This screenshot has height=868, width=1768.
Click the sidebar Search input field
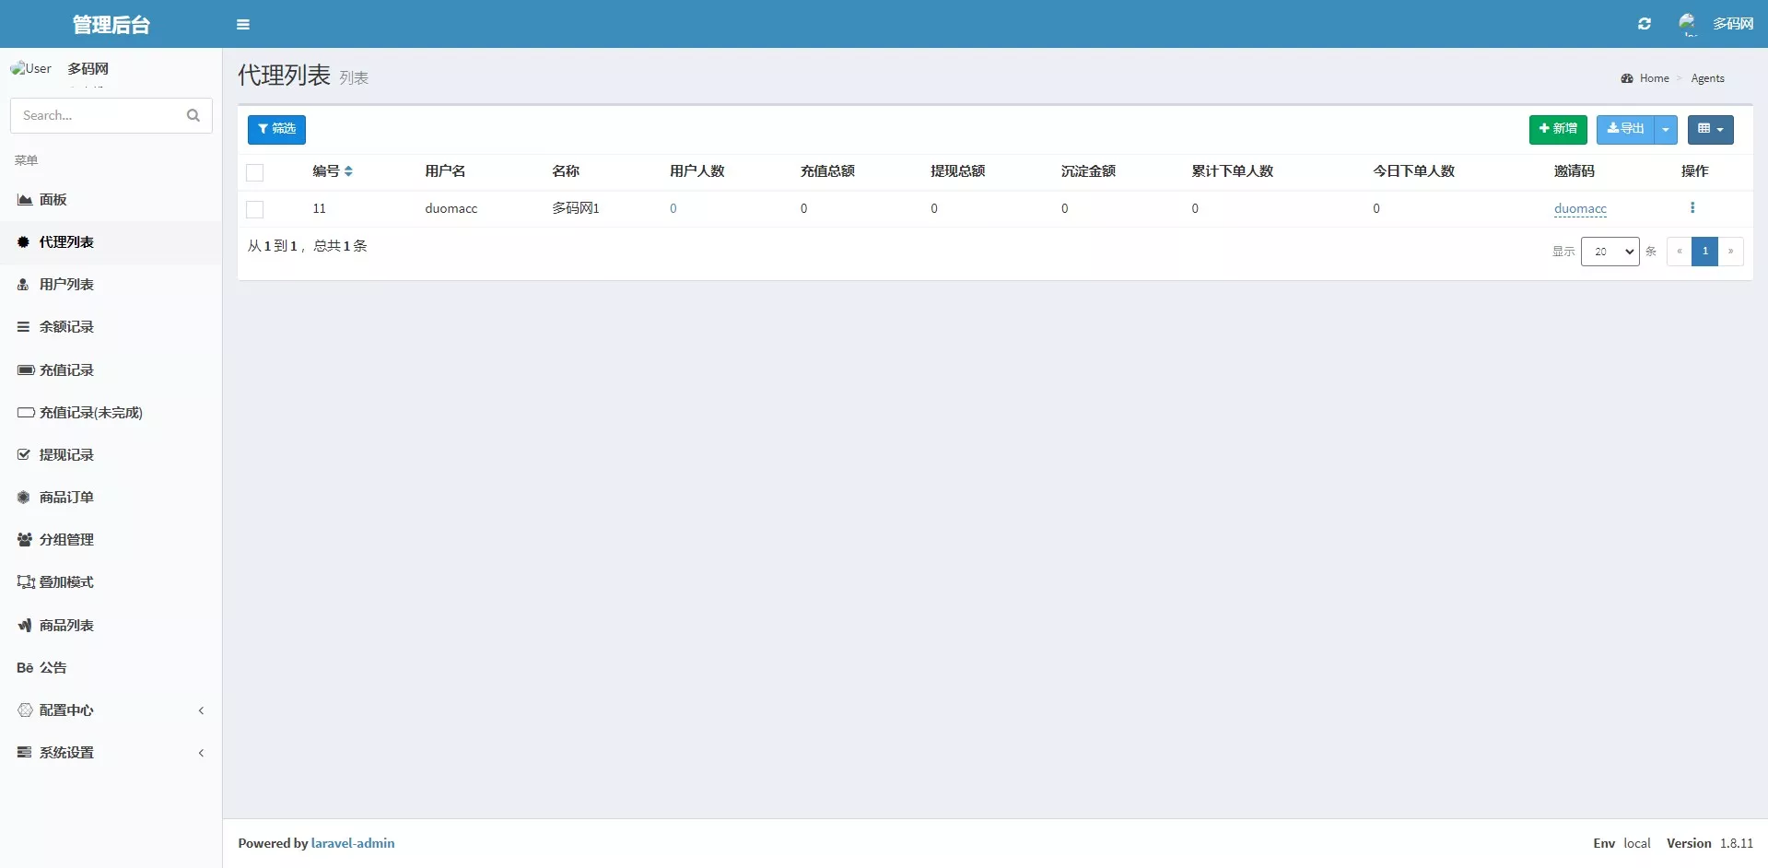(x=97, y=115)
